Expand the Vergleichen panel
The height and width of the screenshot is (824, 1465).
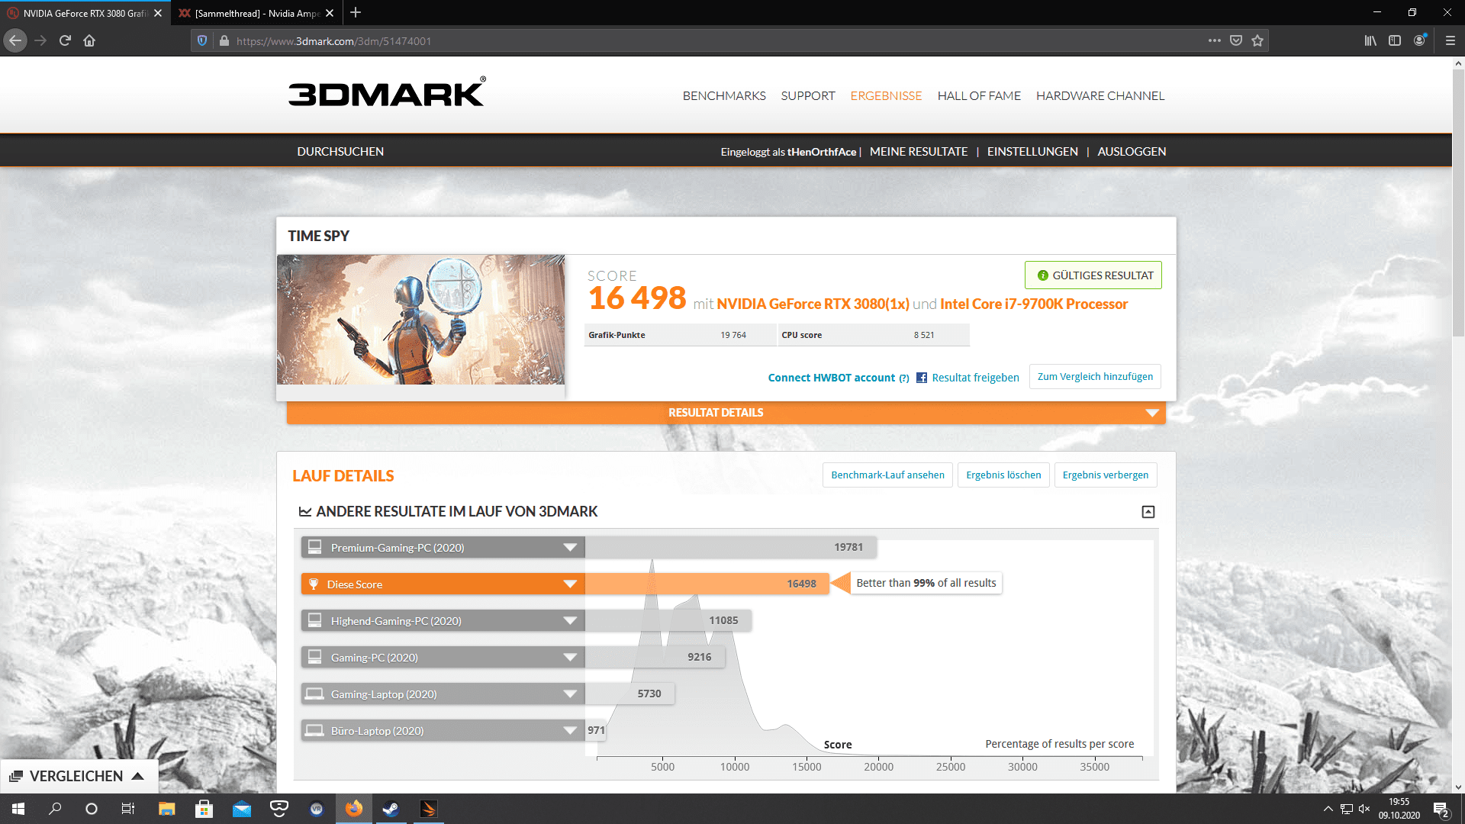pyautogui.click(x=77, y=776)
